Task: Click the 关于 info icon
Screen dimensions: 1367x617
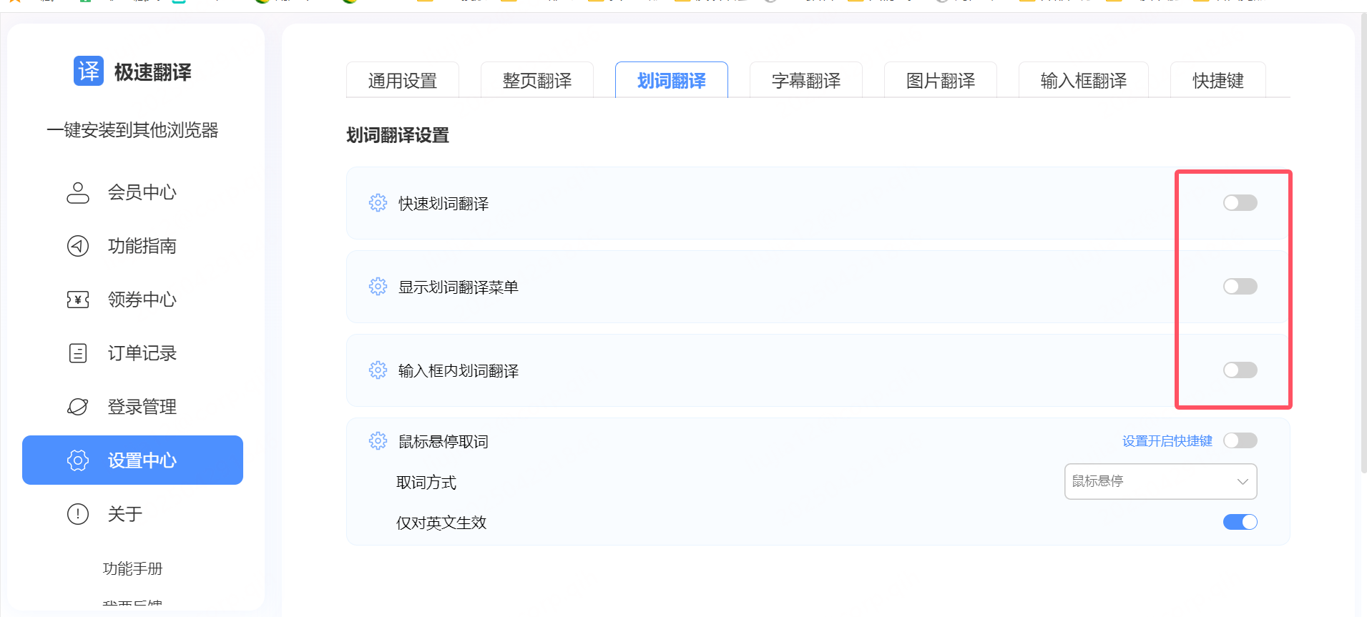Action: (x=78, y=514)
